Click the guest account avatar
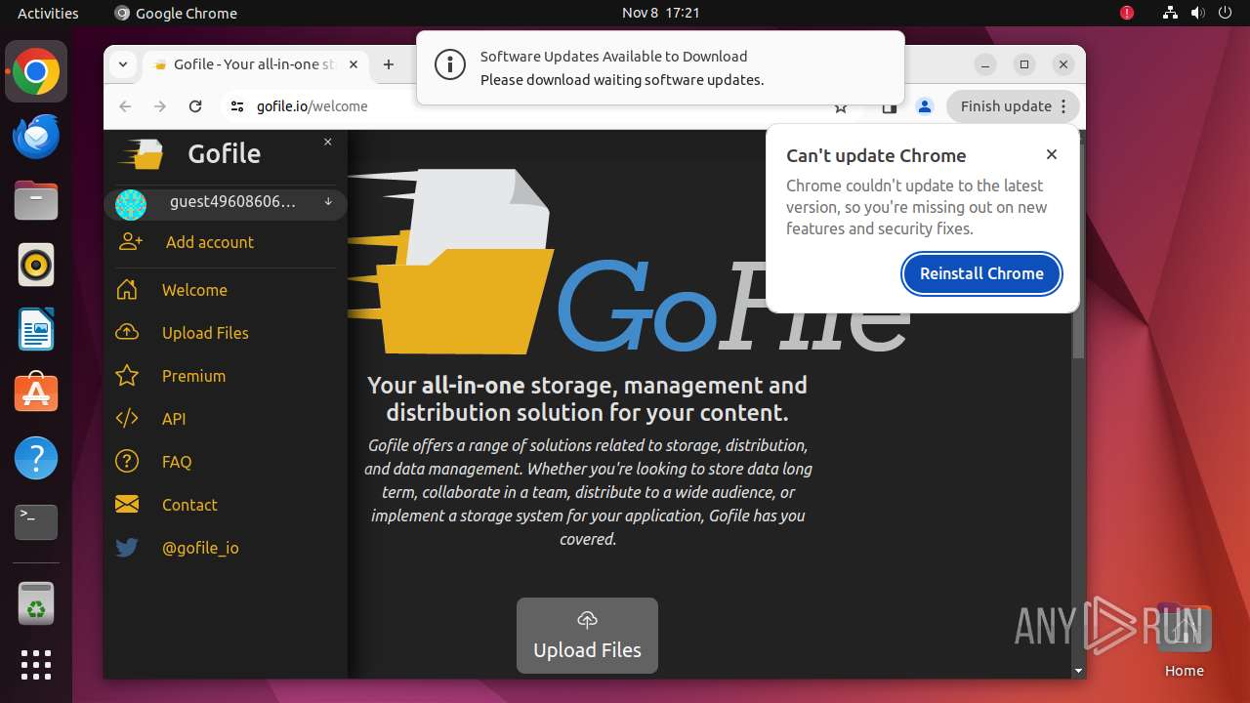 (x=131, y=204)
